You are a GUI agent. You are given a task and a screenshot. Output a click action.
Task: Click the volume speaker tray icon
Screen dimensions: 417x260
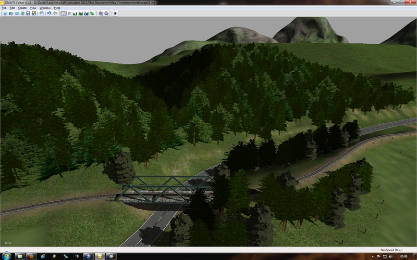coord(390,256)
